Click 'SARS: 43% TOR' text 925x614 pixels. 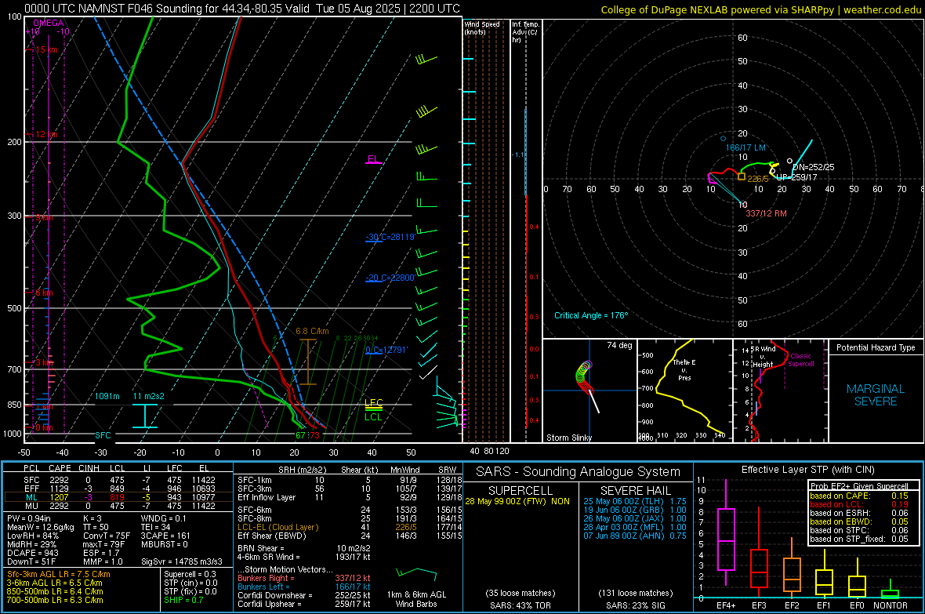[x=521, y=605]
